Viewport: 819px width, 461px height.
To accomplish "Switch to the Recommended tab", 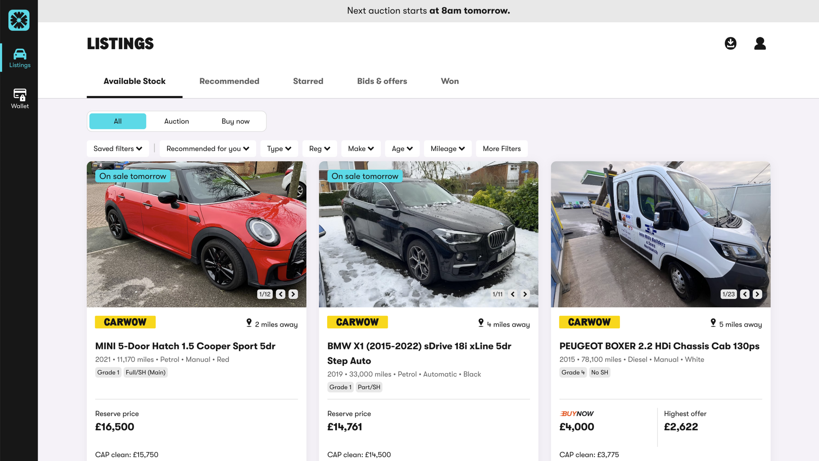I will 229,81.
